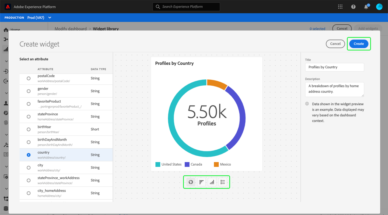Switch to horizontal bar chart icon
This screenshot has width=388, height=215.
click(201, 182)
